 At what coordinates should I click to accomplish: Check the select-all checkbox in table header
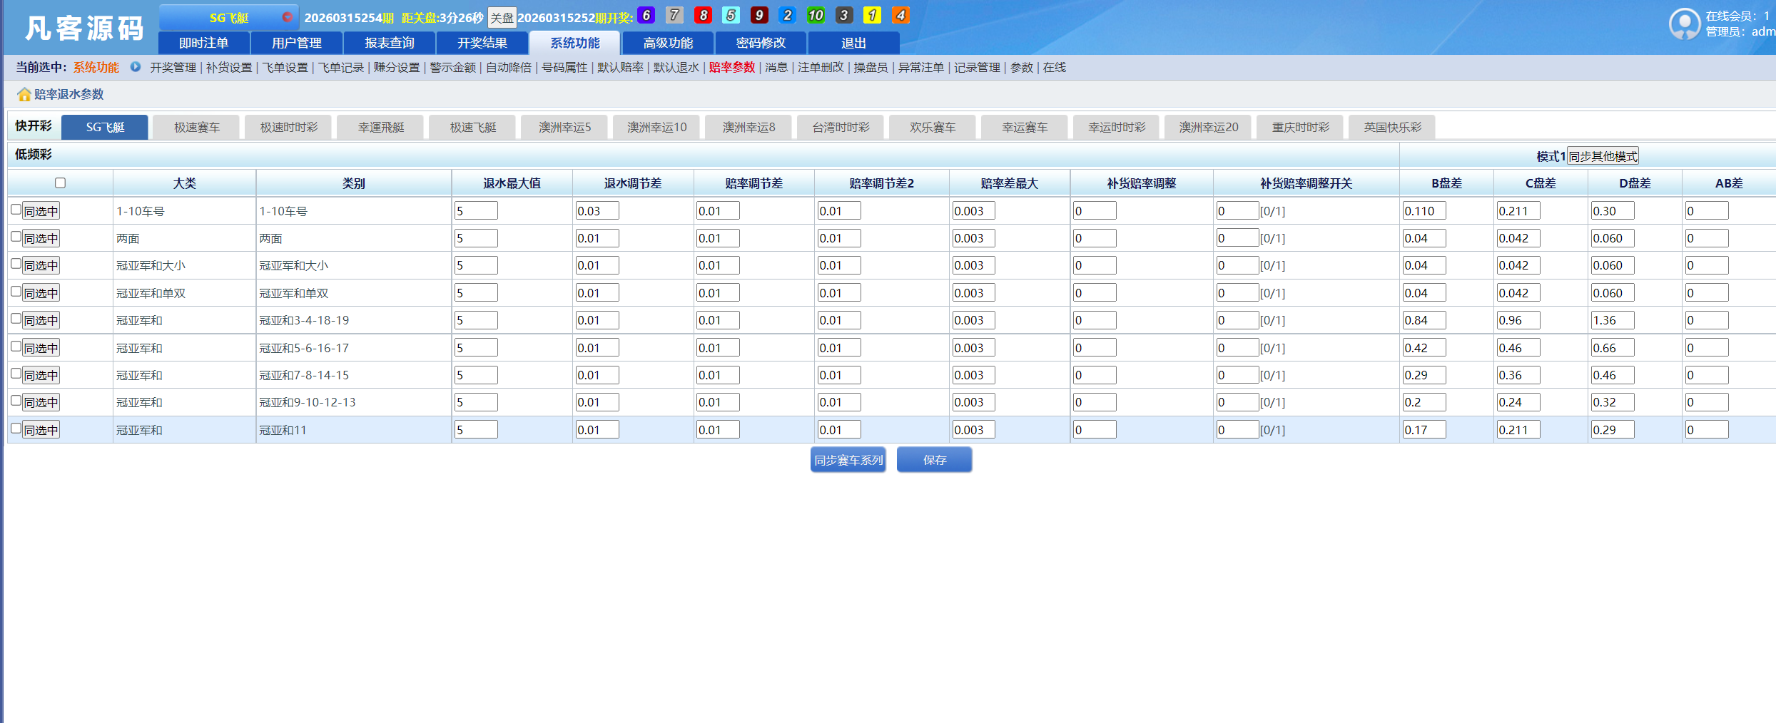coord(60,183)
